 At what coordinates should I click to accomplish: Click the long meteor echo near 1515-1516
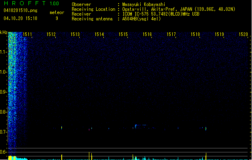tap(141, 126)
